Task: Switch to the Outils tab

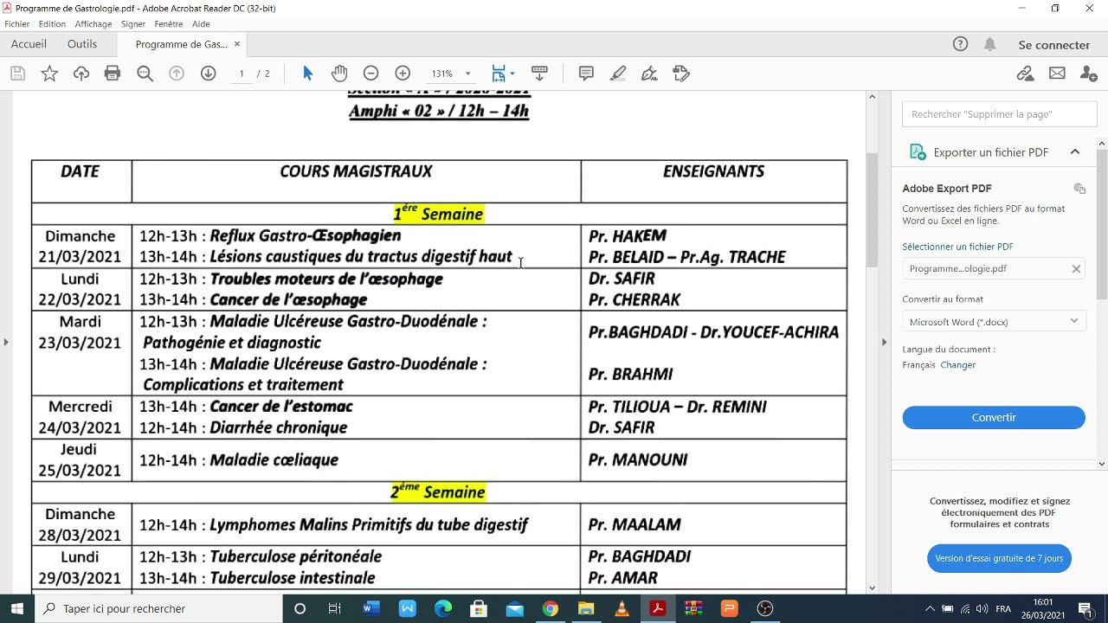Action: pos(82,44)
